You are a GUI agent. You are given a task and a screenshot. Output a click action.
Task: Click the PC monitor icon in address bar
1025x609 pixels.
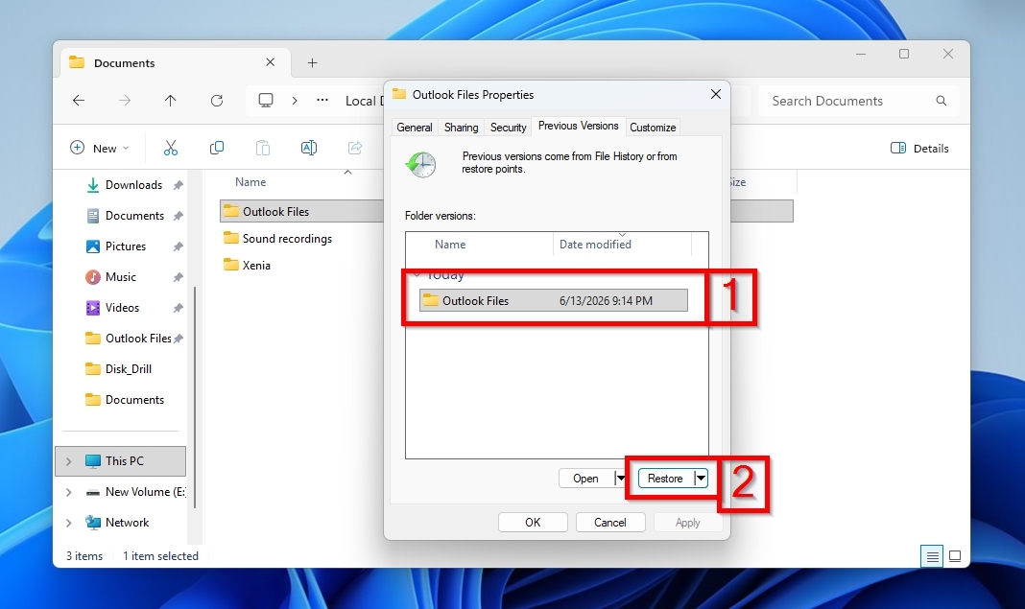266,100
